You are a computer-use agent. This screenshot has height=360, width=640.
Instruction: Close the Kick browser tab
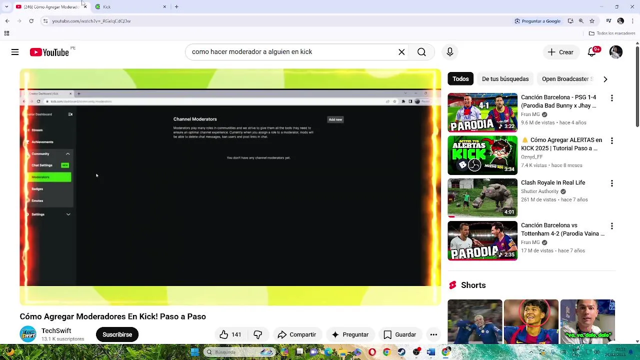coord(164,6)
